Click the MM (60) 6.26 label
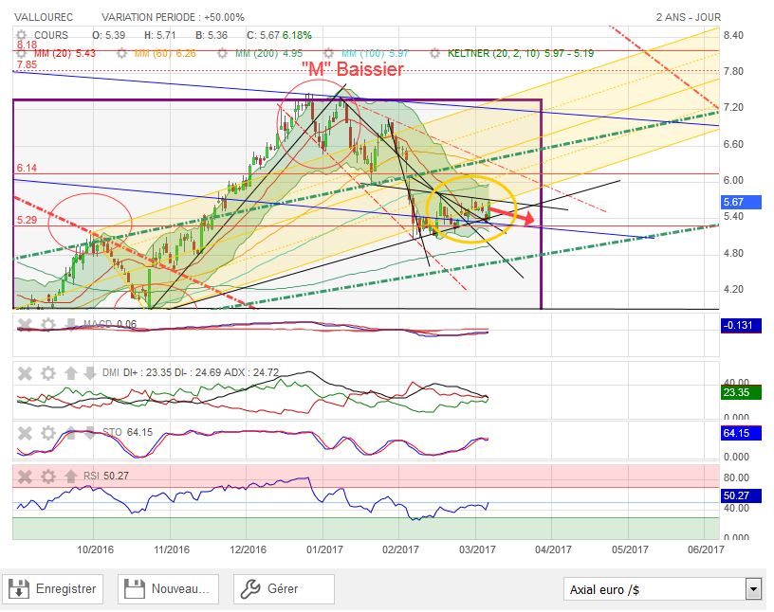 coord(165,53)
